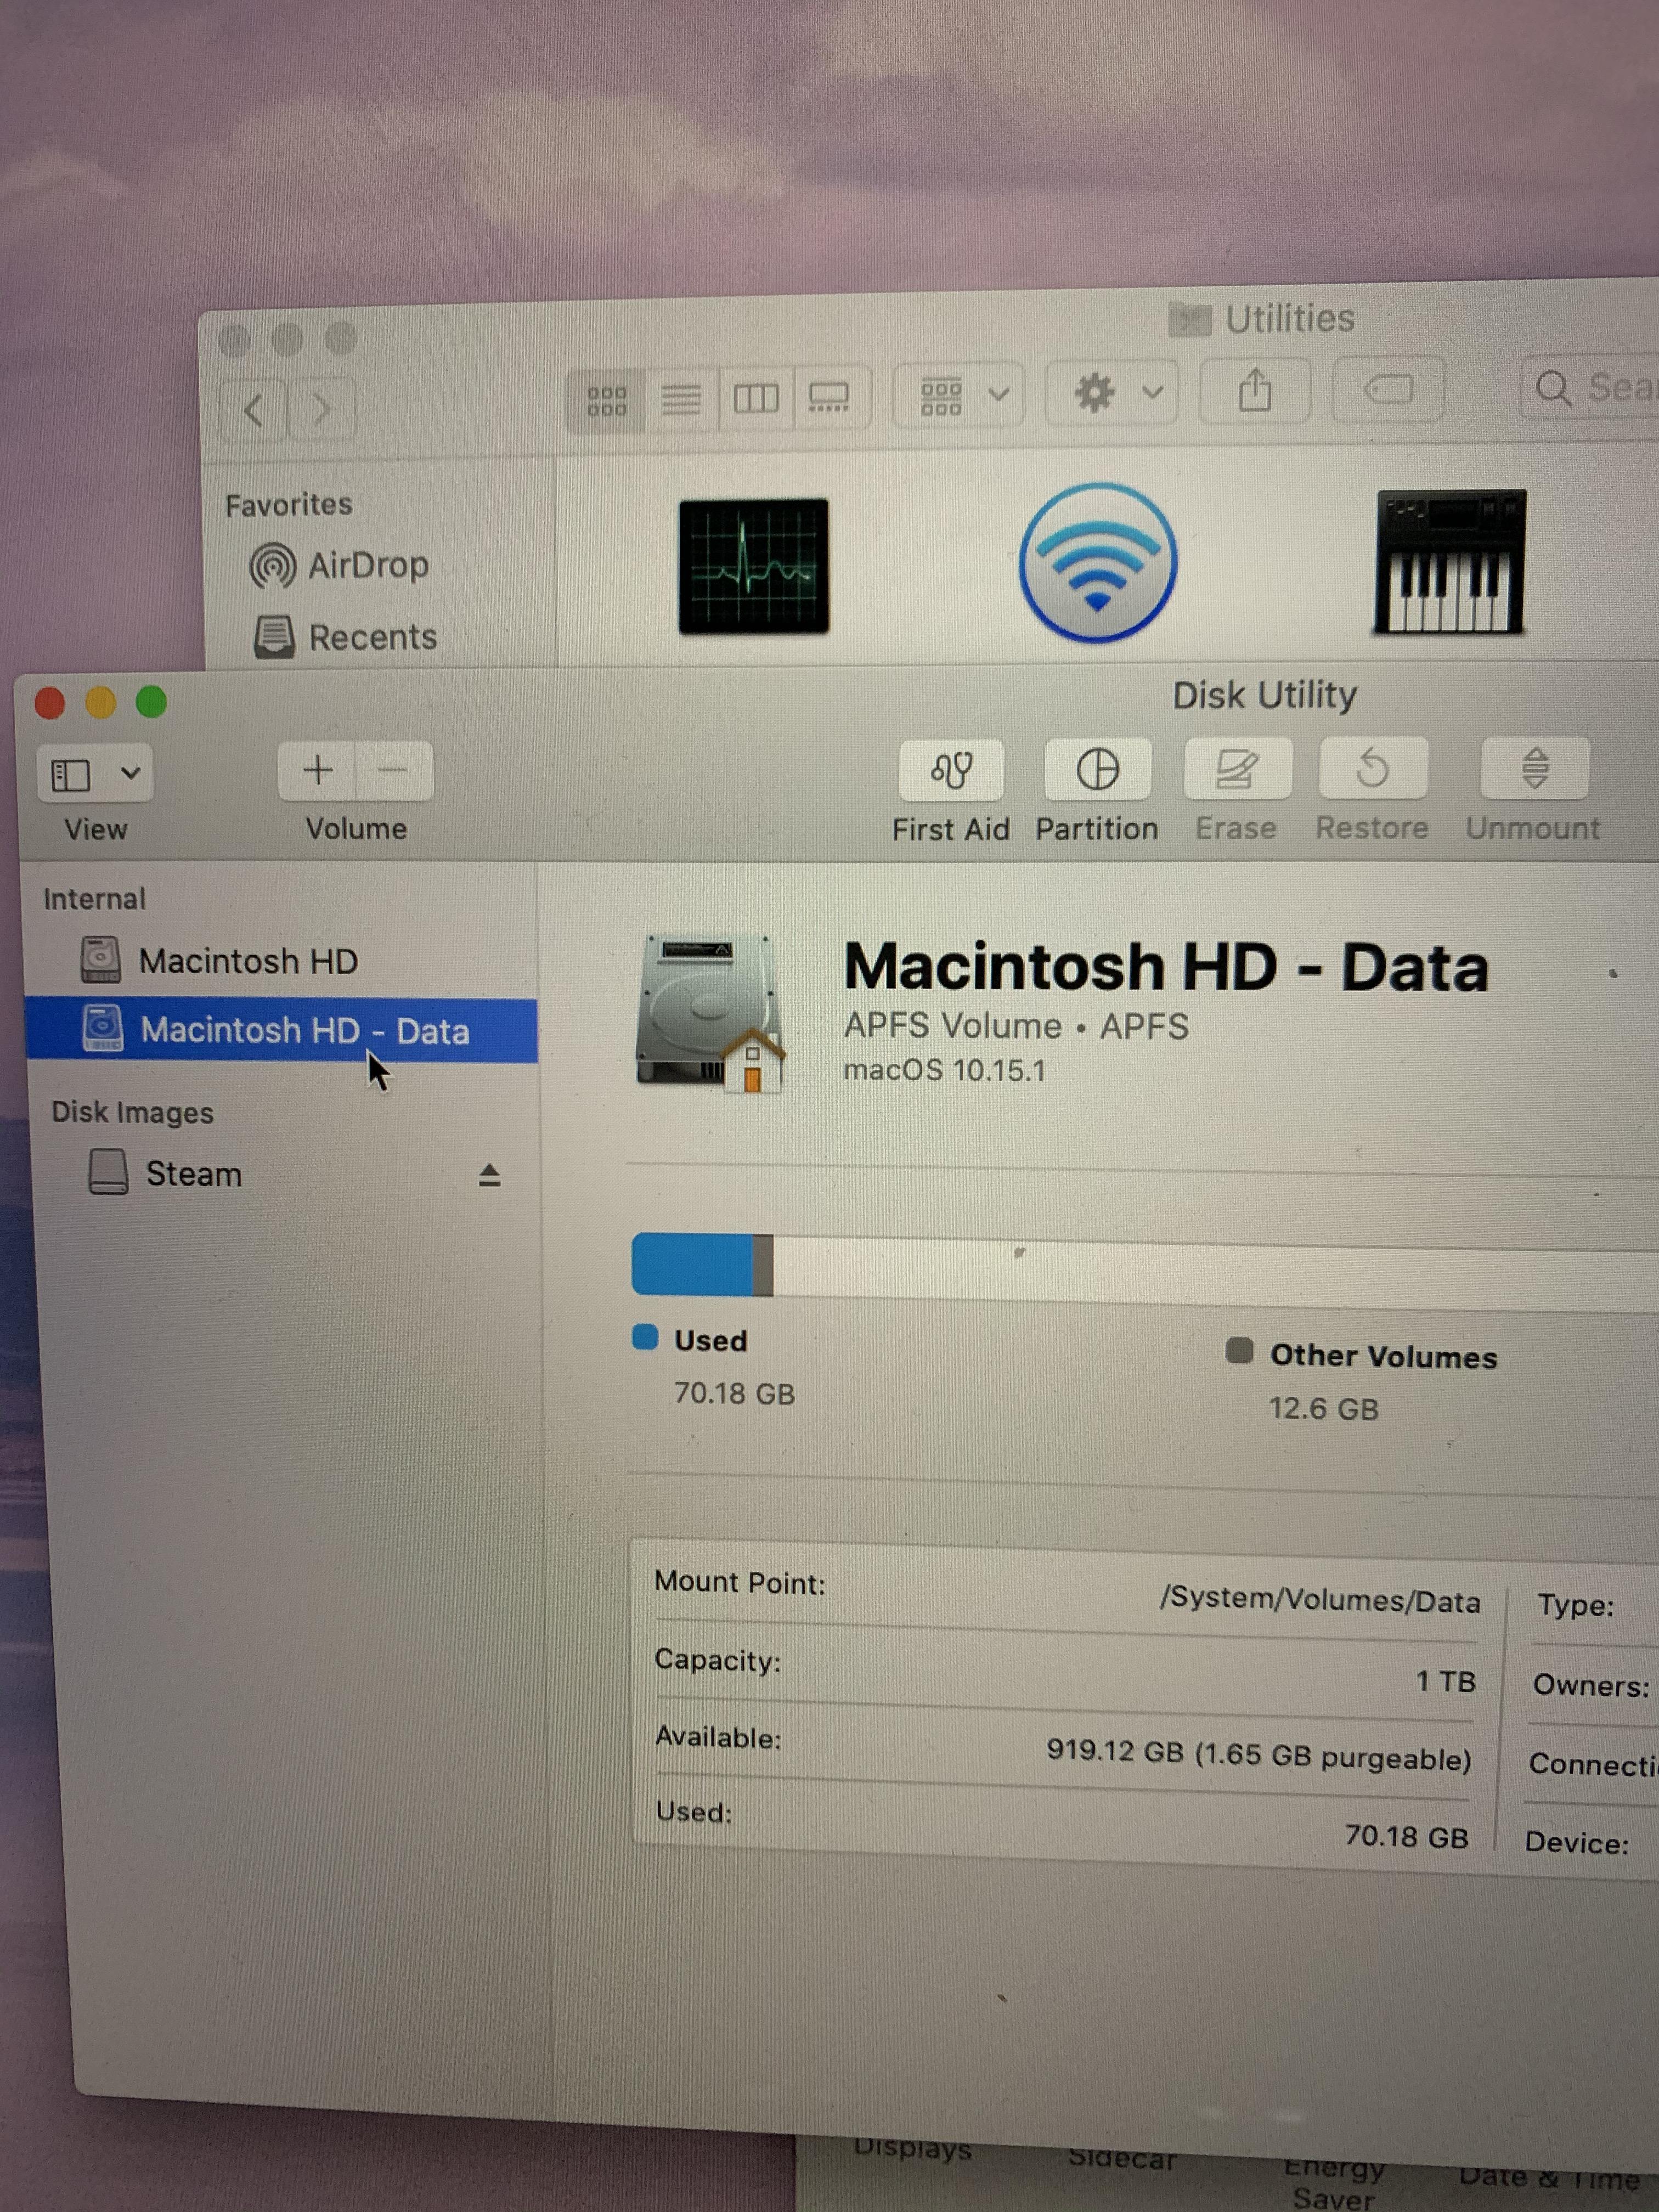Screen dimensions: 1659x2212
Task: Click the Share button in Finder toolbar
Action: tap(1256, 391)
